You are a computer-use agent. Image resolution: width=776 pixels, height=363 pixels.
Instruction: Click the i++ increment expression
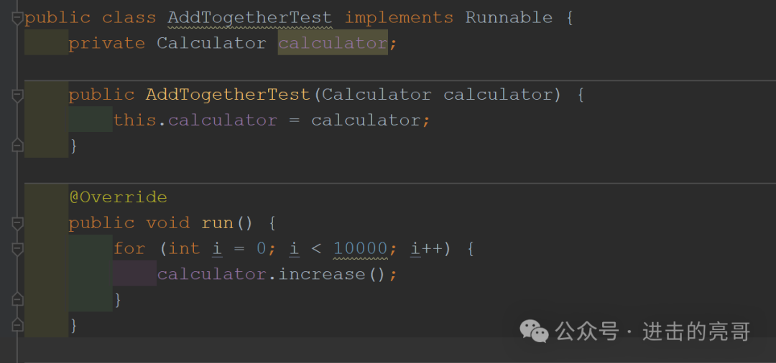[425, 249]
